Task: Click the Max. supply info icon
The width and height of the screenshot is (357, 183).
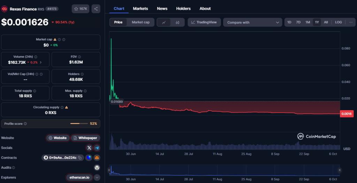Action: coord(85,91)
